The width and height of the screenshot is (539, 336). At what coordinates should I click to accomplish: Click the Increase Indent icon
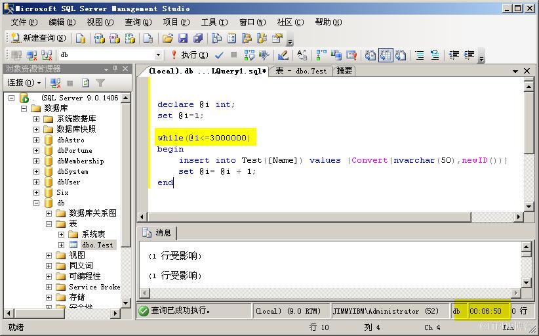[469, 55]
